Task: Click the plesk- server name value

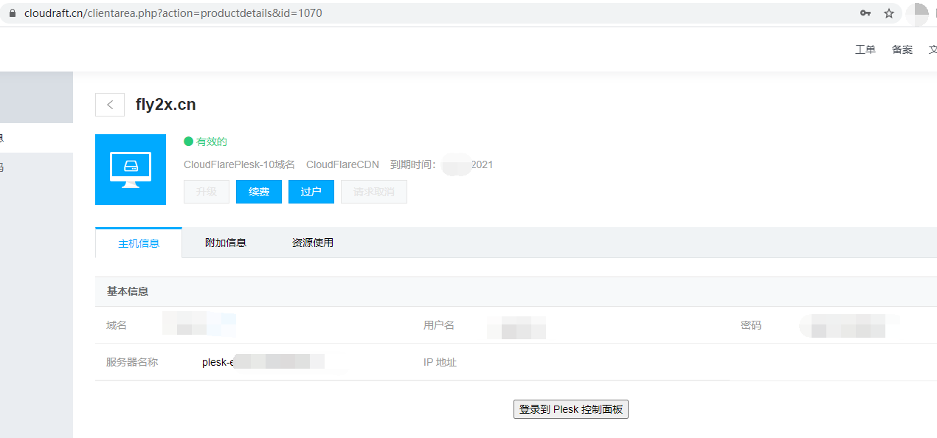Action: coord(263,362)
